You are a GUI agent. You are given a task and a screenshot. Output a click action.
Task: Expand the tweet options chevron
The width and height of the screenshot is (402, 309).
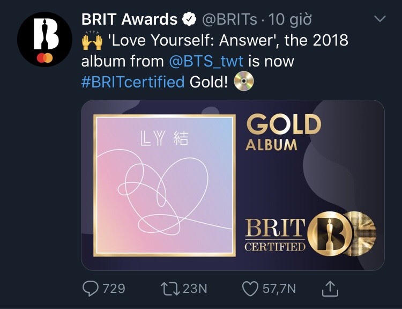[x=380, y=18]
